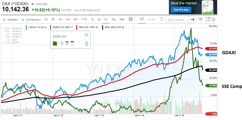Open chart settings gear
242x120 pixels.
click(213, 19)
